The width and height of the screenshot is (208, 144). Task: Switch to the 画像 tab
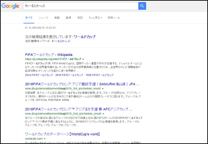click(69, 18)
